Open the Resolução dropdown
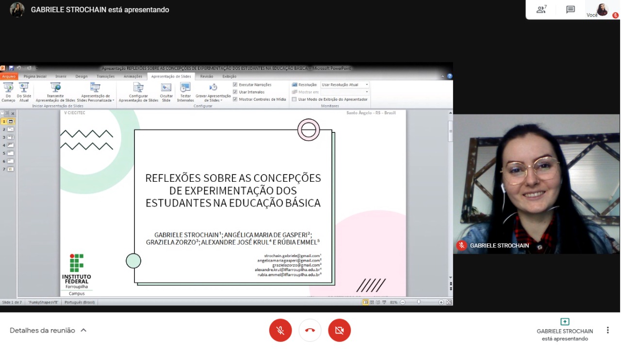Screen dimensions: 621x350 click(x=344, y=85)
